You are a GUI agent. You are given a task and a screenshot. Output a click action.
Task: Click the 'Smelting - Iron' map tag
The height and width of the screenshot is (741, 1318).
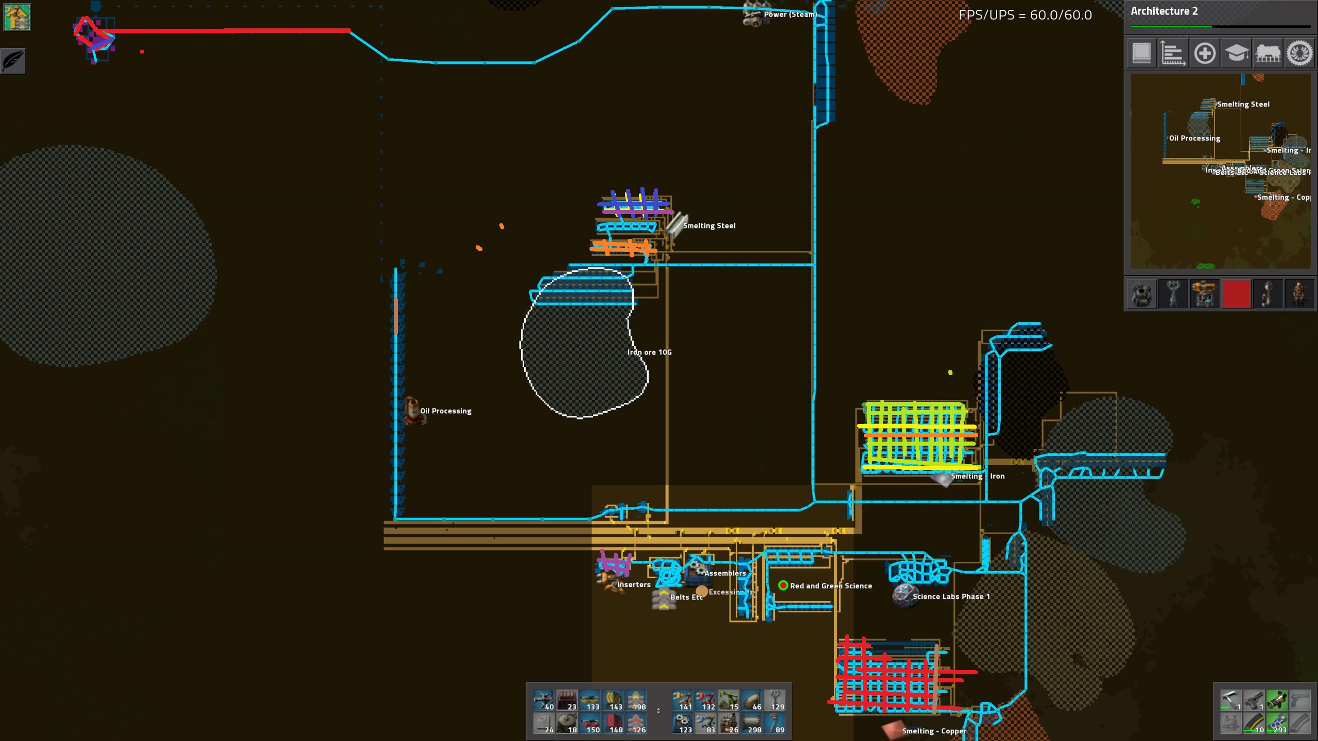pyautogui.click(x=977, y=477)
